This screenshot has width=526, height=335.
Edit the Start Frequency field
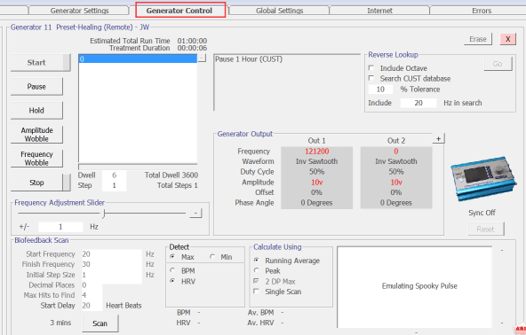[x=112, y=254]
